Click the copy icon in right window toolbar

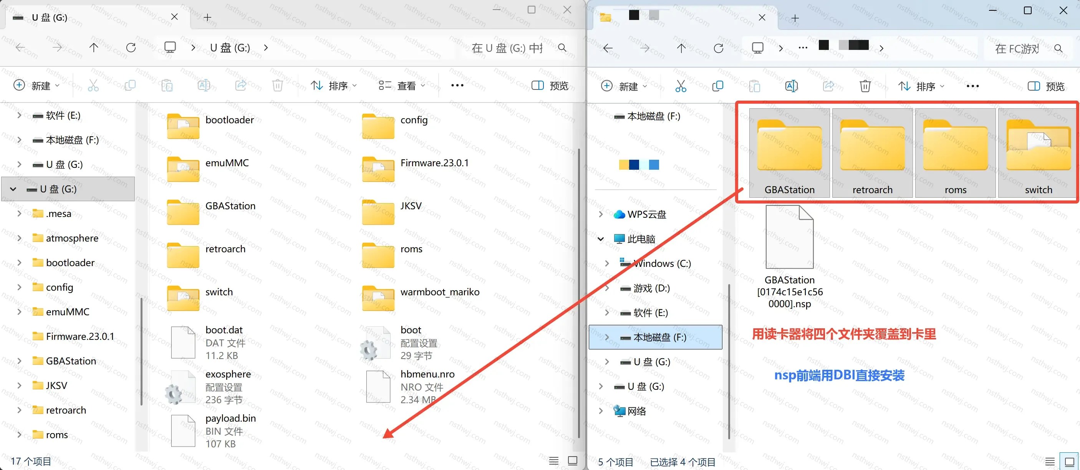[717, 86]
